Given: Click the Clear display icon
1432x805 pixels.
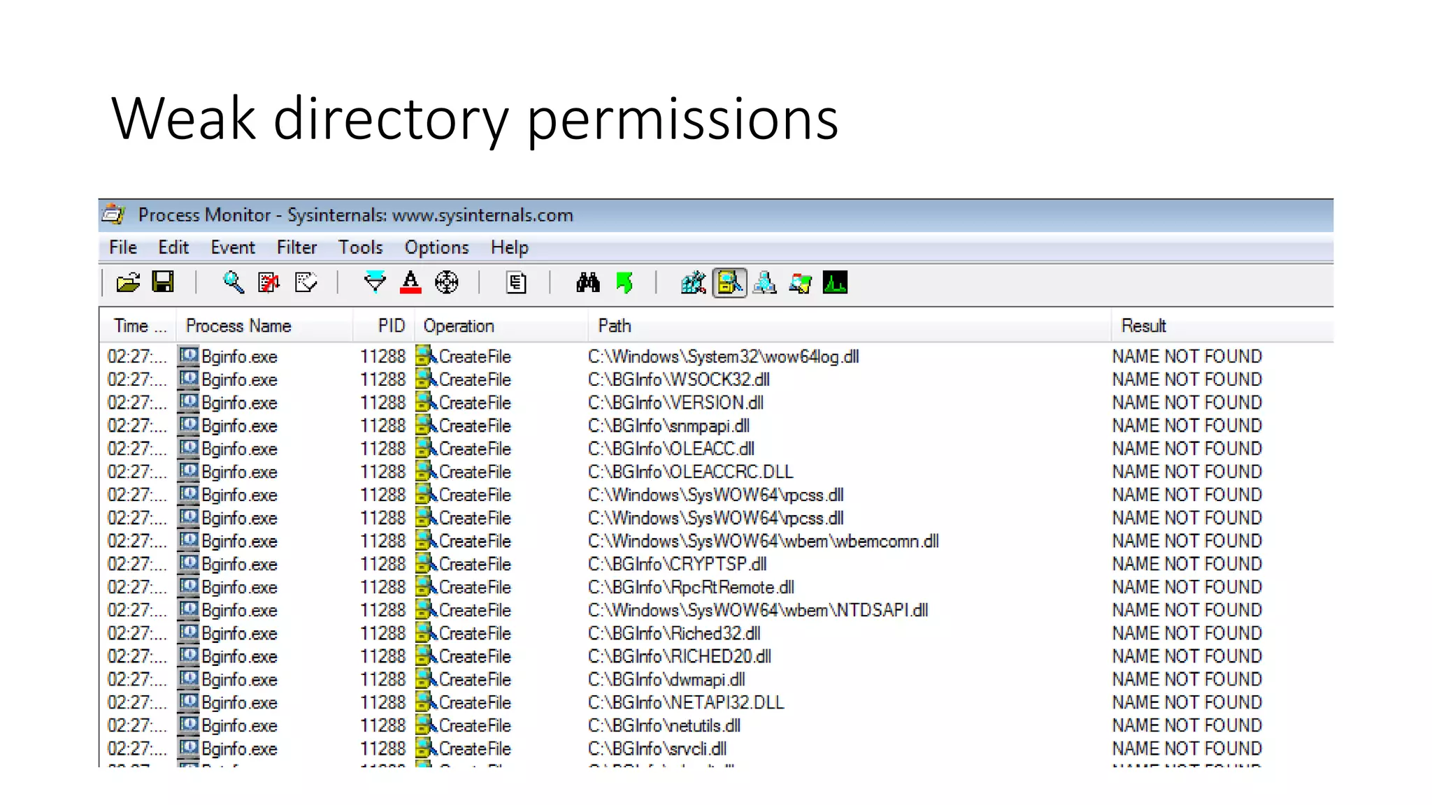Looking at the screenshot, I should (x=306, y=283).
